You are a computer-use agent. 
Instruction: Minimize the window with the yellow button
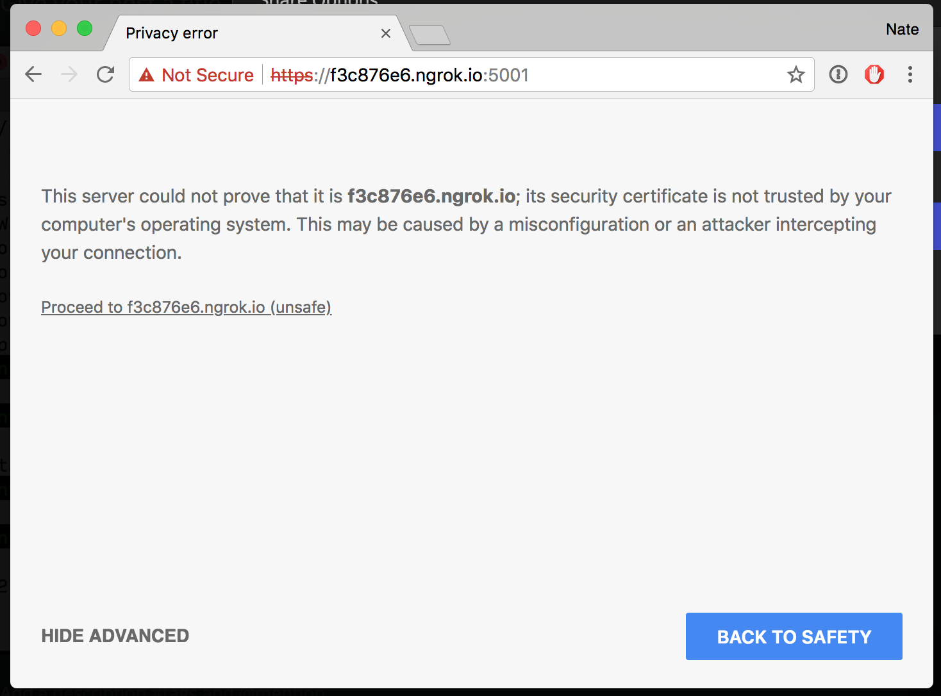[x=59, y=29]
